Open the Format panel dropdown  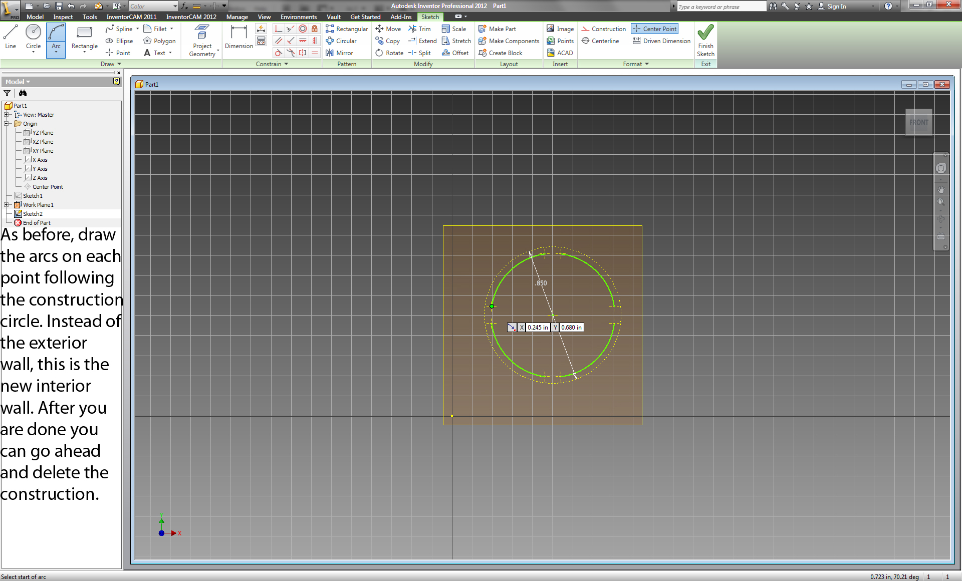(636, 64)
